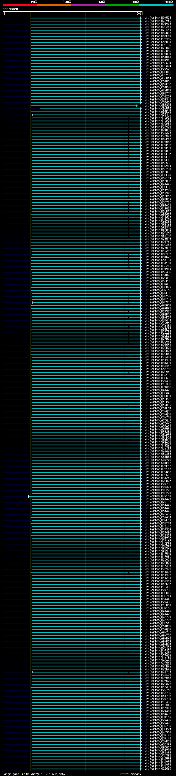Click hit label UniRef100_P12330
The image size is (176, 776).
(158, 384)
